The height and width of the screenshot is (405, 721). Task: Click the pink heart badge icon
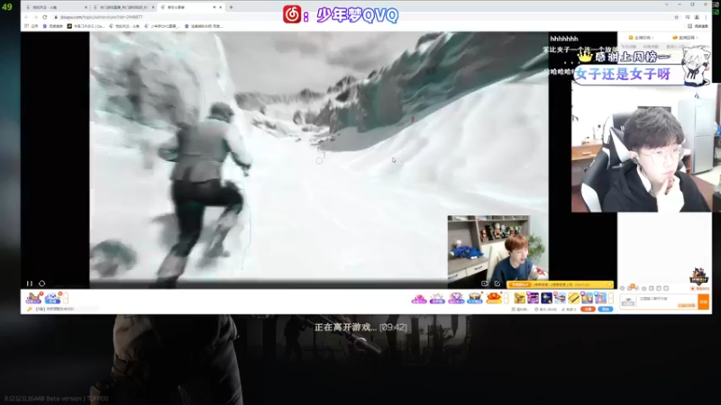tap(419, 299)
